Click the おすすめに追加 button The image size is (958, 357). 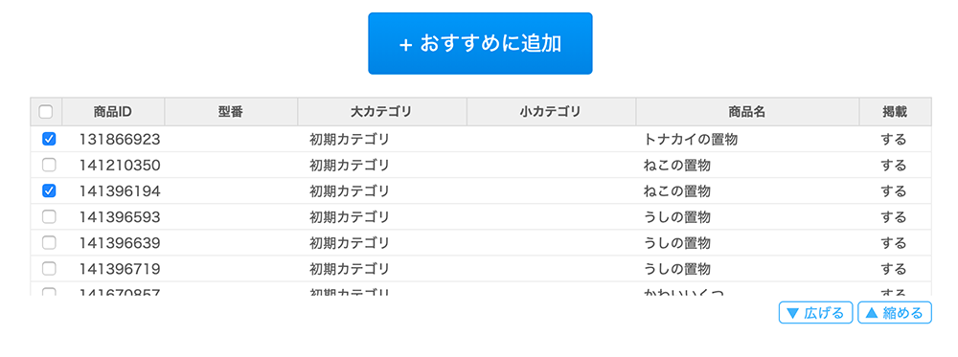pos(480,44)
